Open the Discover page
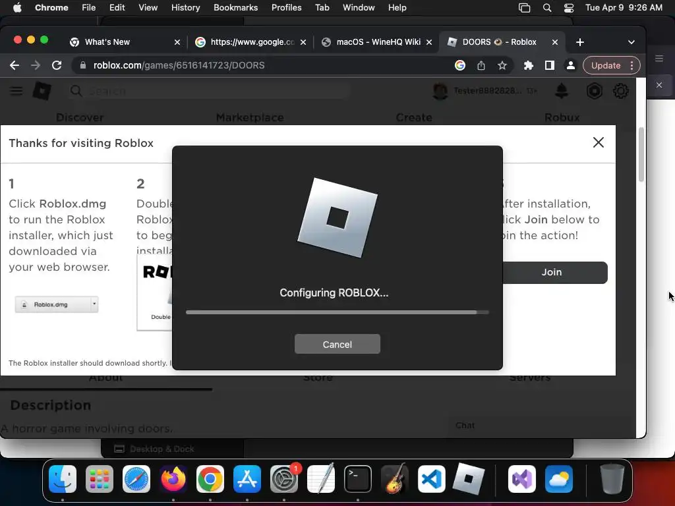Viewport: 675px width, 506px height. (80, 117)
